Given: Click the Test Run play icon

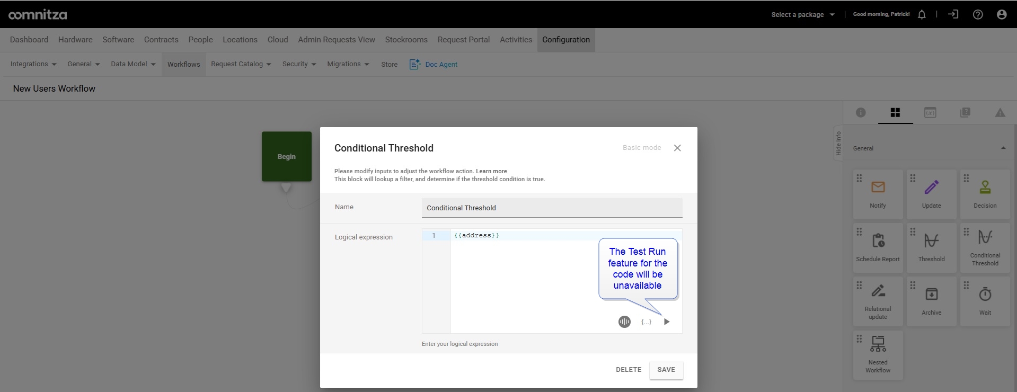Looking at the screenshot, I should click(x=667, y=322).
